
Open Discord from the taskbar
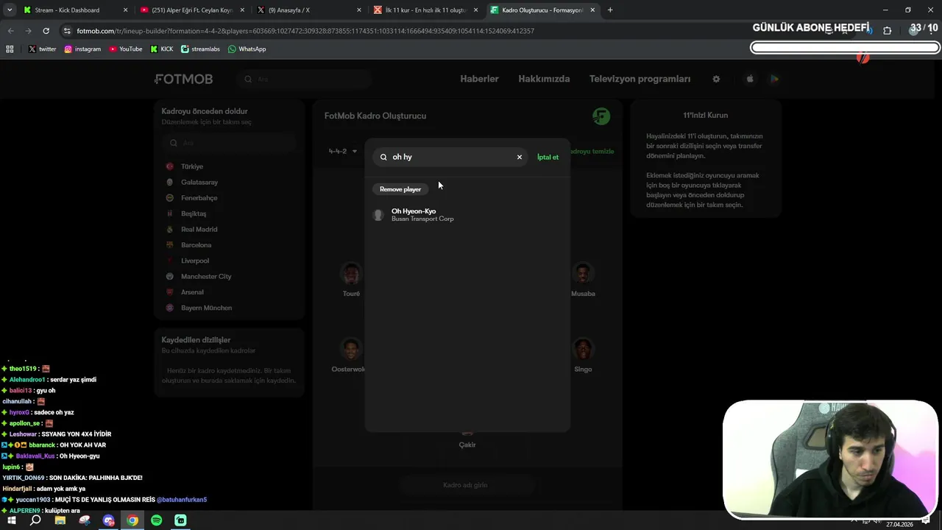click(x=109, y=520)
